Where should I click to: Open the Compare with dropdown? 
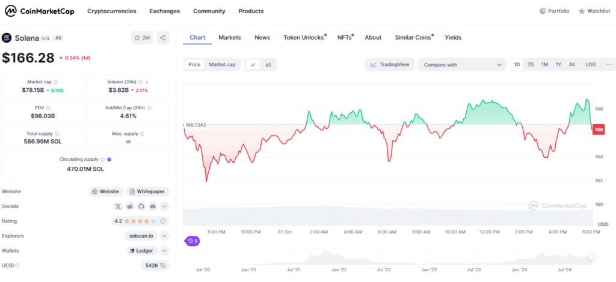(x=462, y=65)
